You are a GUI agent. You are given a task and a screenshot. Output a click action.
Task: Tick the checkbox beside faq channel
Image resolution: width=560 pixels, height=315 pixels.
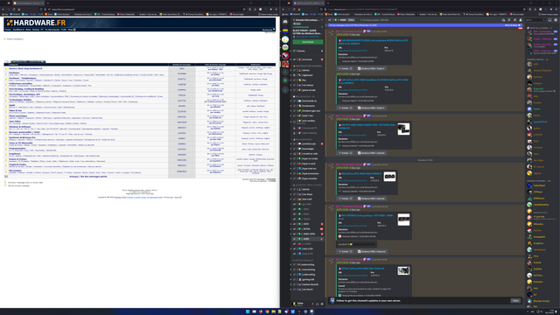coord(295,80)
